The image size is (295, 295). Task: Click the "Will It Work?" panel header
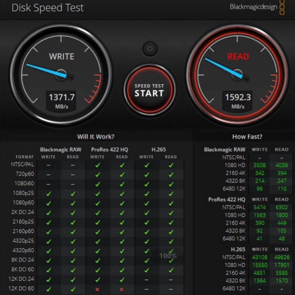pos(96,137)
